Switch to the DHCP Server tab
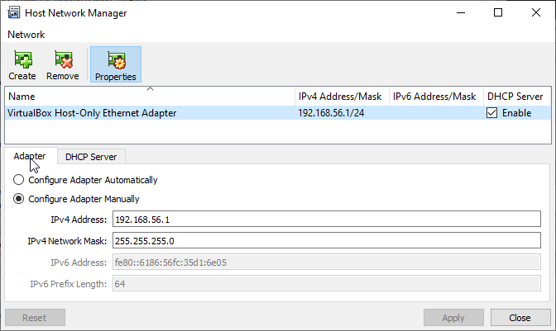556x331 pixels. [91, 157]
